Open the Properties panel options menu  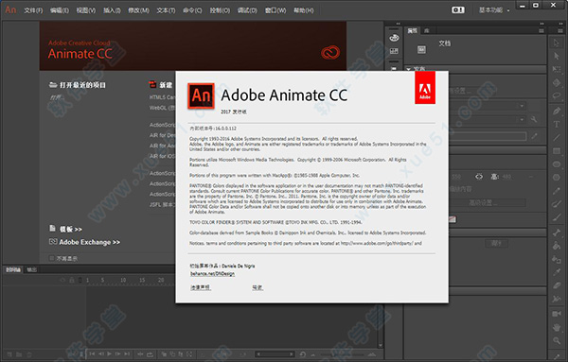[x=541, y=31]
